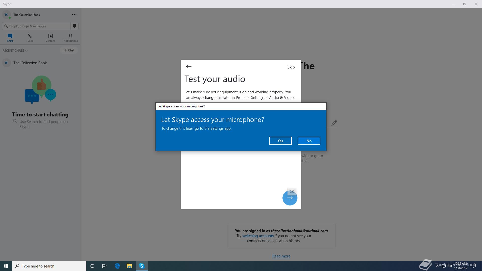Open the Notifications tab
Viewport: 482px width, 271px height.
[71, 38]
